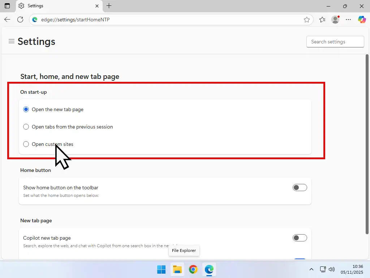The width and height of the screenshot is (370, 278).
Task: Click the browser profile avatar
Action: click(335, 20)
